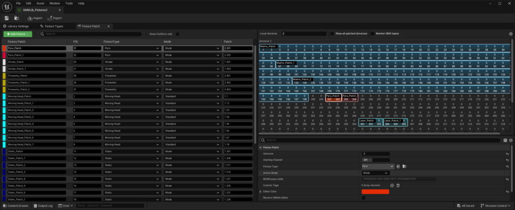Enable Monitor DMX Inputs checkbox
The image size is (515, 210).
pos(373,34)
